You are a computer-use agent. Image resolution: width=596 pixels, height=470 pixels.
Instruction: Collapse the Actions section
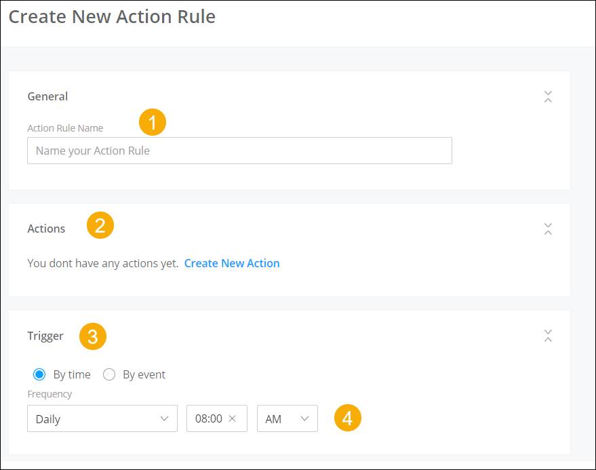click(x=548, y=229)
